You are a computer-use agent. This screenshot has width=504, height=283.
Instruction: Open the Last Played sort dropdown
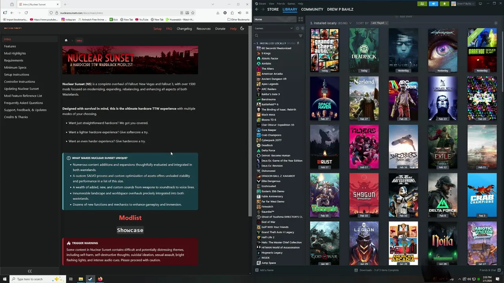tap(379, 23)
